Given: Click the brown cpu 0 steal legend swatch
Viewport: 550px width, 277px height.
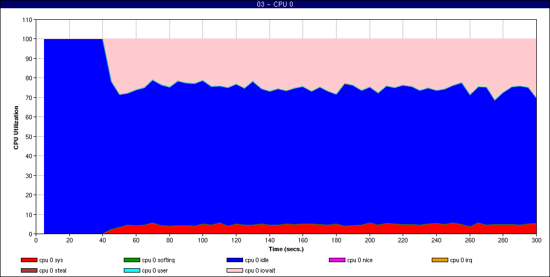Looking at the screenshot, I should coord(29,271).
